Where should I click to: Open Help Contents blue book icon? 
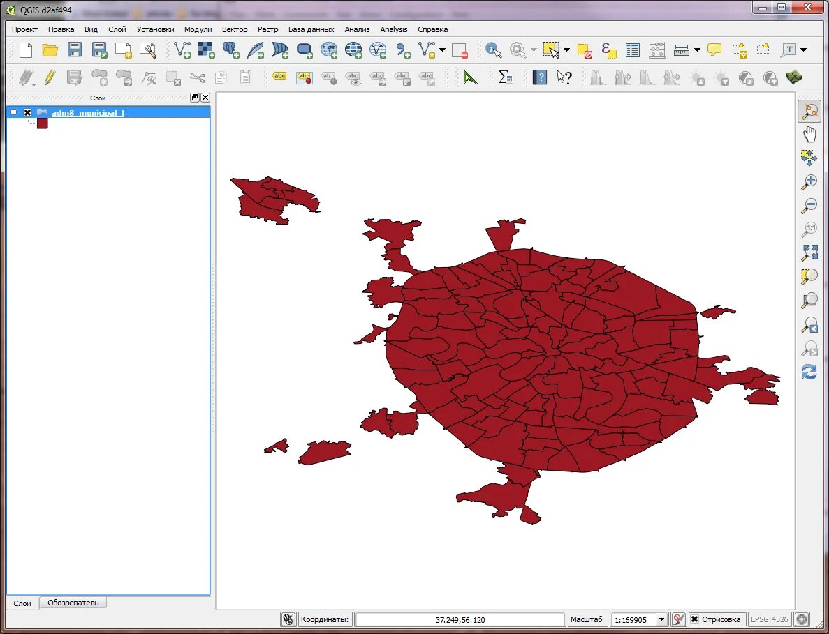tap(539, 77)
